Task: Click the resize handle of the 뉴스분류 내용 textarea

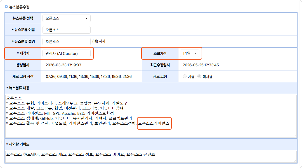Action: (x=295, y=136)
